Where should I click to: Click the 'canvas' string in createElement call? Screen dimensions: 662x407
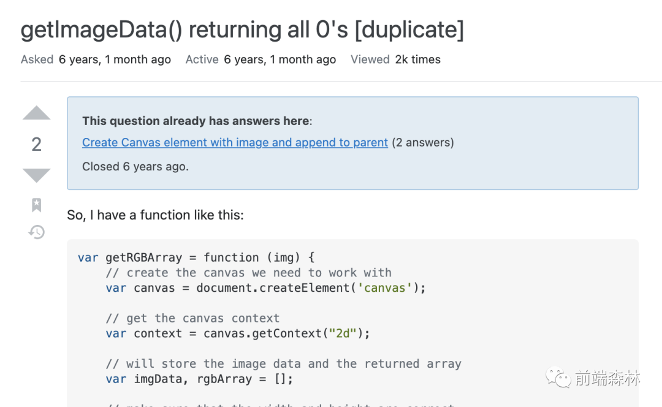[384, 287]
